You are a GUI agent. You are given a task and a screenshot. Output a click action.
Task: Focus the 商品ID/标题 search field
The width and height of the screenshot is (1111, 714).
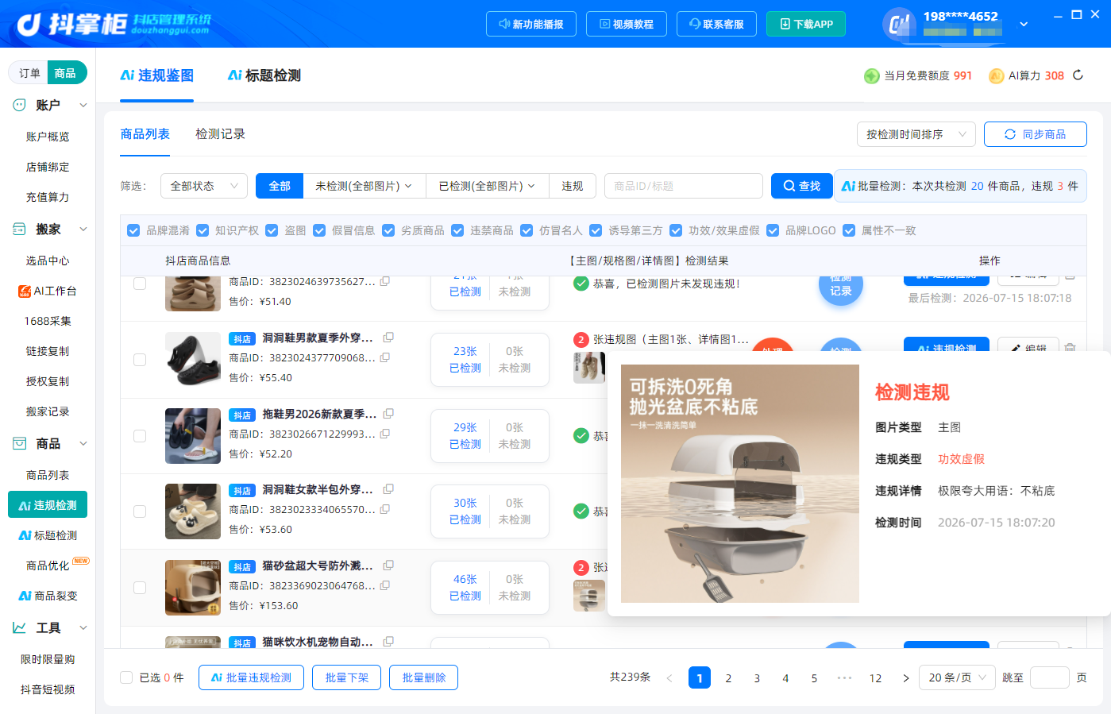pos(684,186)
